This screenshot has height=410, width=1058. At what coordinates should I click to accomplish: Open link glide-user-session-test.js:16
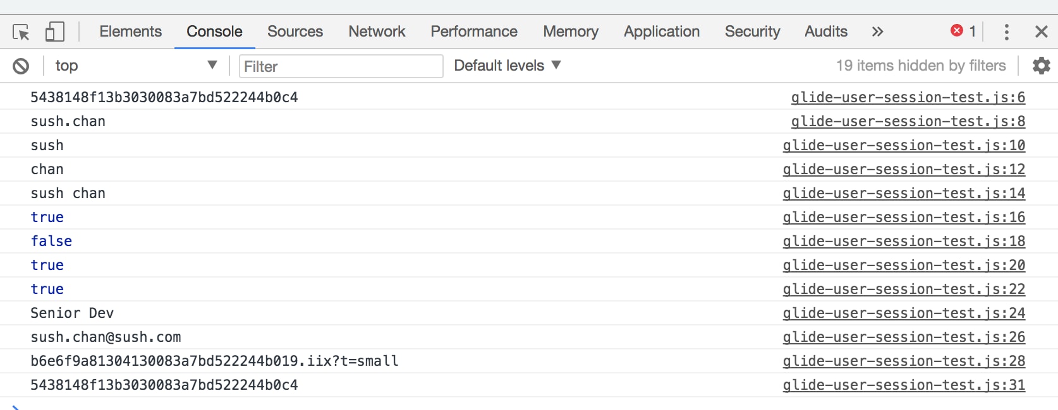point(904,217)
